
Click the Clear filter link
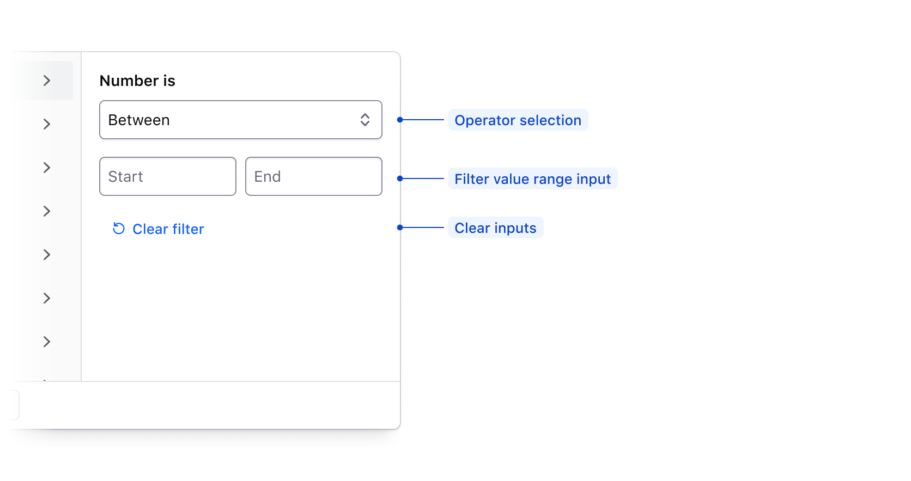tap(168, 229)
